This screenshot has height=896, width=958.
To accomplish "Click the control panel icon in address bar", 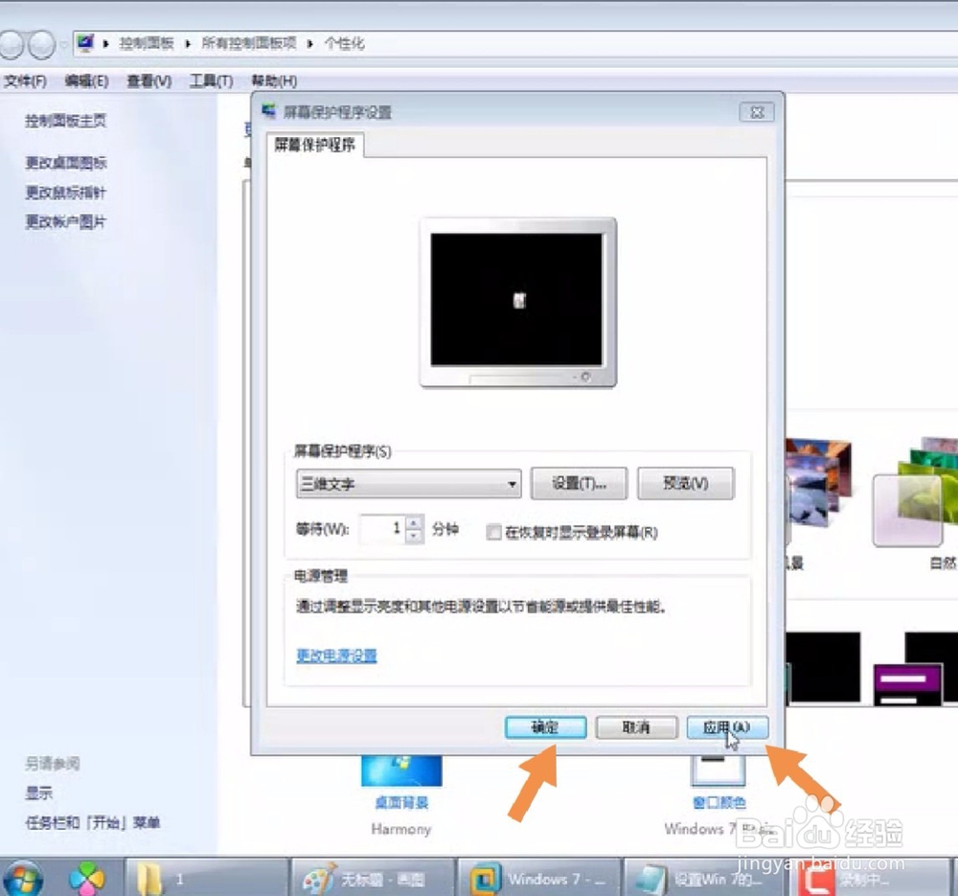I will [x=85, y=43].
